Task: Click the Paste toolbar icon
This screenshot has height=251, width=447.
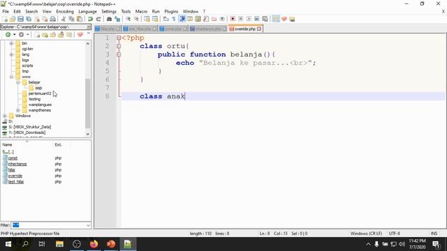Action: [x=80, y=19]
